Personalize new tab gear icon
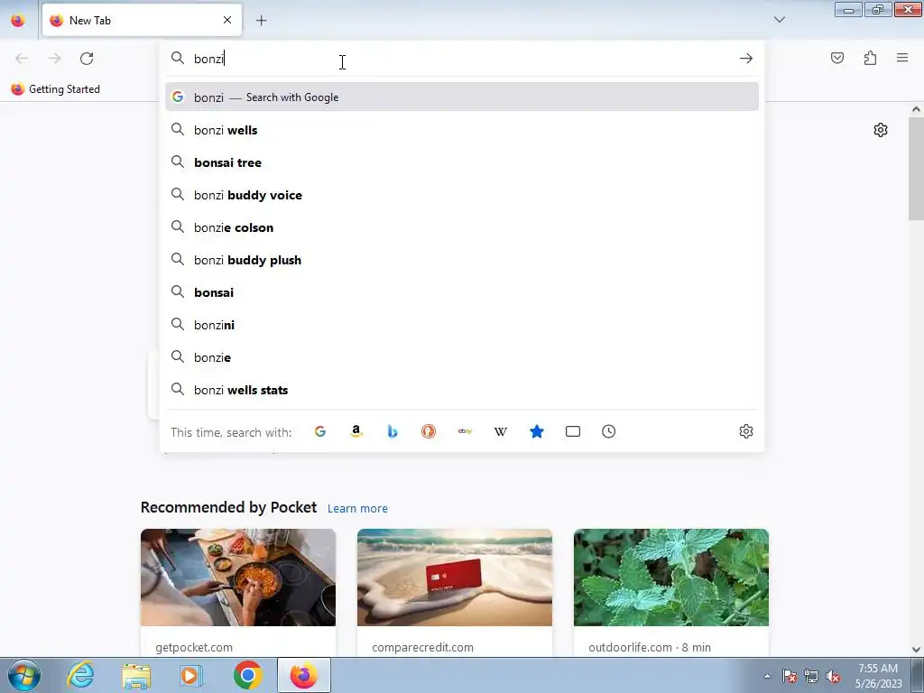Image resolution: width=924 pixels, height=693 pixels. coord(881,130)
